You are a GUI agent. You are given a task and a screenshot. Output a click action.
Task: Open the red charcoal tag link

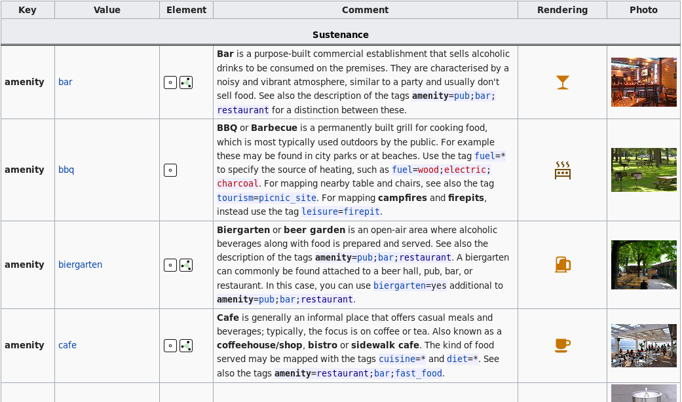point(237,184)
